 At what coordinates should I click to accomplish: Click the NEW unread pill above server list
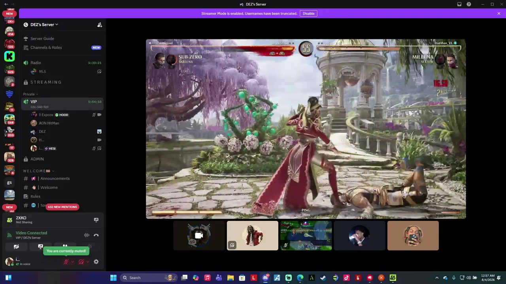click(x=9, y=13)
